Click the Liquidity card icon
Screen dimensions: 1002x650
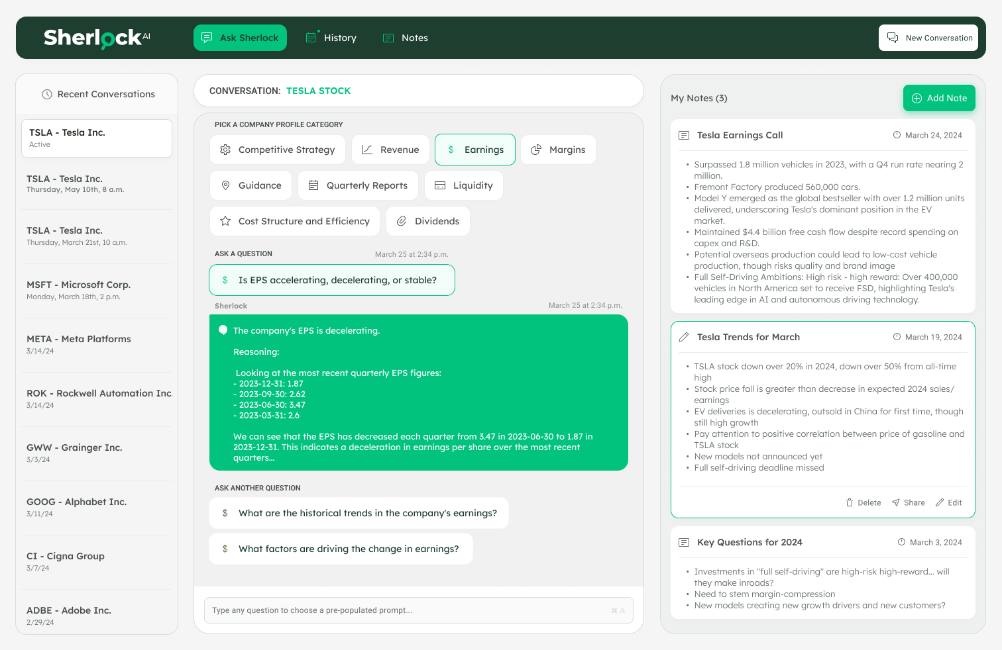440,185
